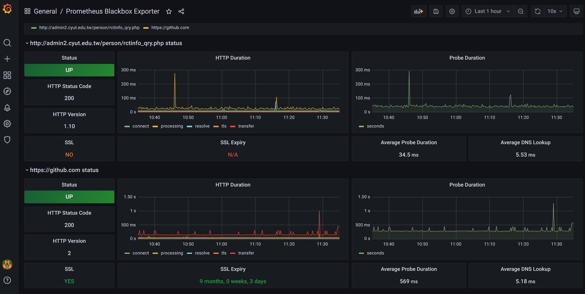Viewport: 585px width, 294px height.
Task: Star this dashboard as favorite
Action: [169, 11]
